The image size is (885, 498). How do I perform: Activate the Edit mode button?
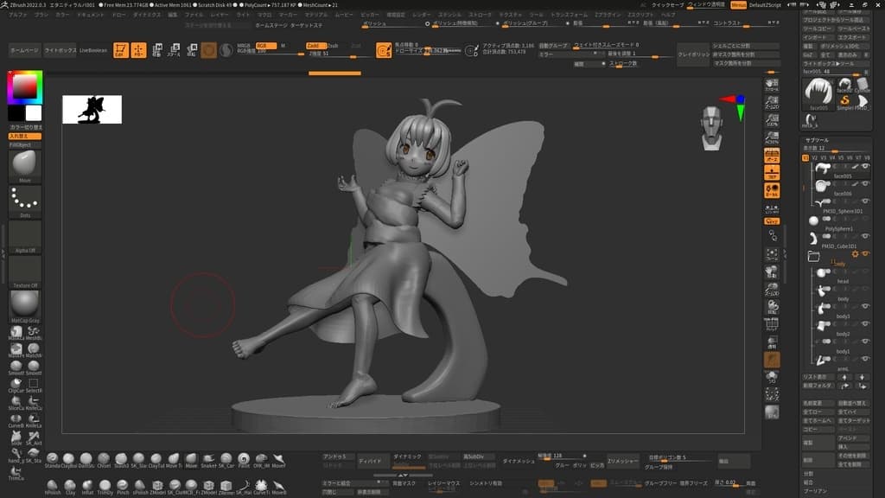click(121, 50)
